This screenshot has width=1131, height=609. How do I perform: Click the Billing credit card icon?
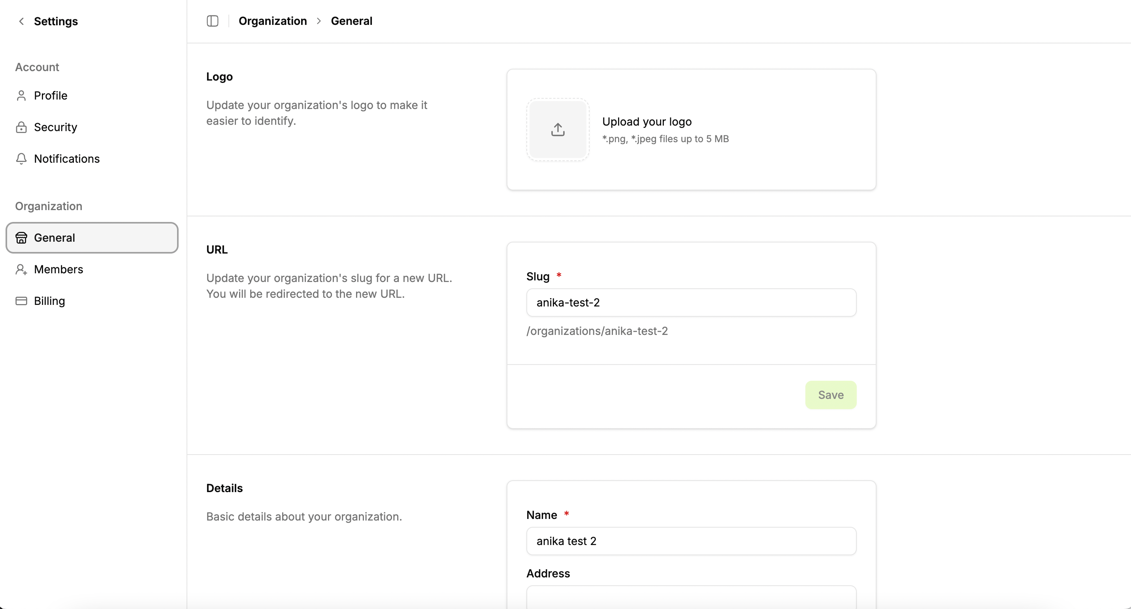click(x=21, y=301)
